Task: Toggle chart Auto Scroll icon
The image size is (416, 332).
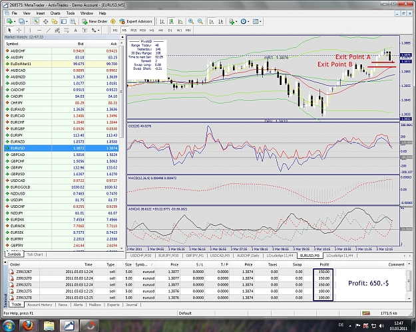Action: coord(212,21)
